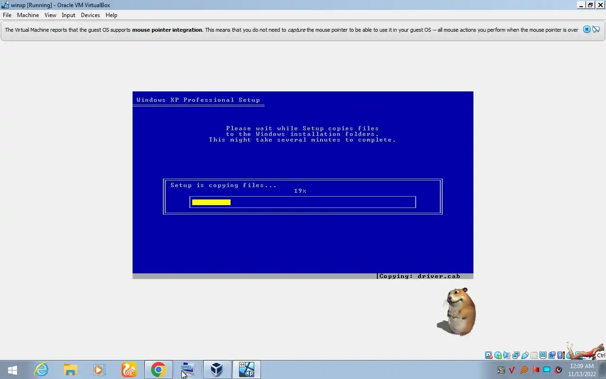The width and height of the screenshot is (606, 379).
Task: Click the orange magnifier tray icon
Action: click(x=524, y=370)
